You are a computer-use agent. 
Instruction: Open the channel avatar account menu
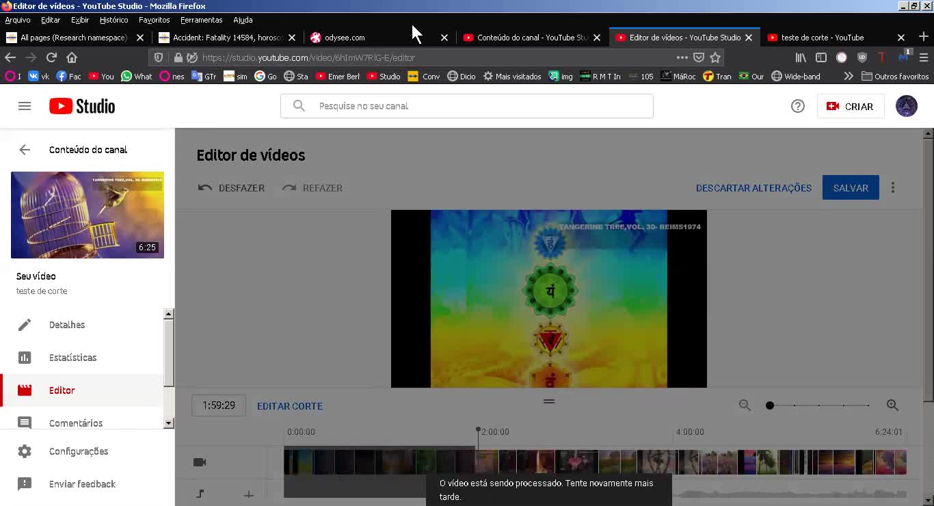click(x=906, y=106)
